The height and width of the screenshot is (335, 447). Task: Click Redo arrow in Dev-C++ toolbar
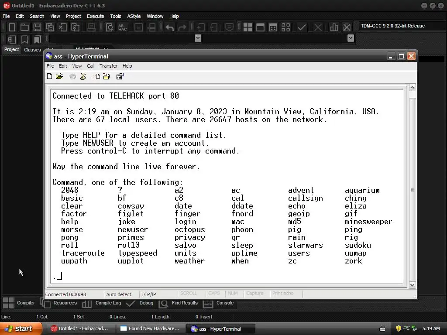182,27
